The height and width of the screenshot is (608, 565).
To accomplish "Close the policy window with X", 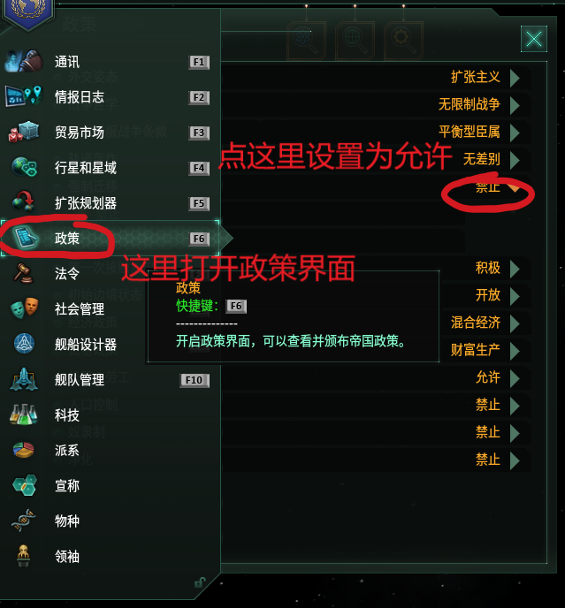I will coord(534,39).
